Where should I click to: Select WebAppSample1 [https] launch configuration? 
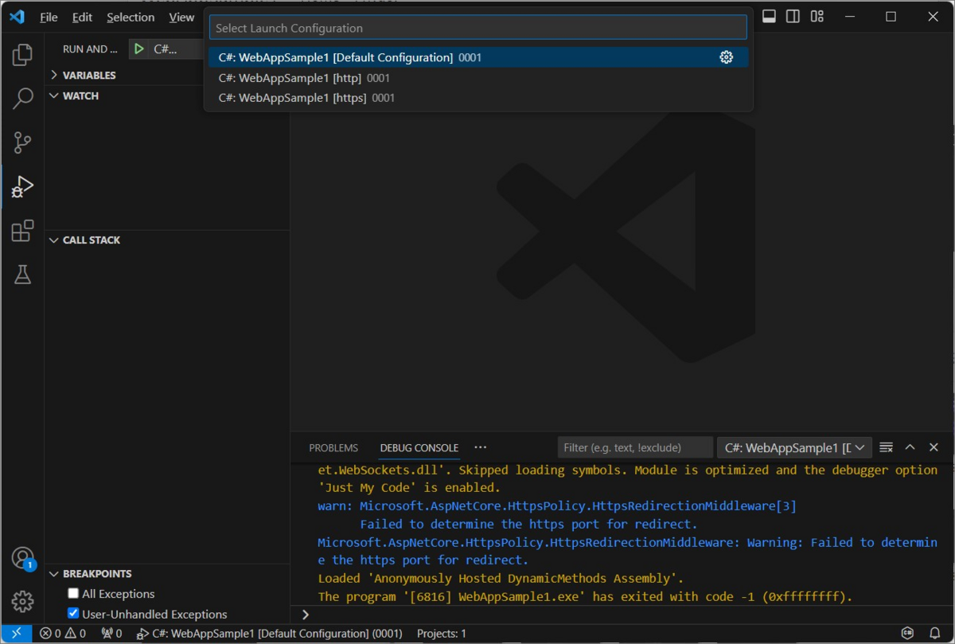click(478, 98)
